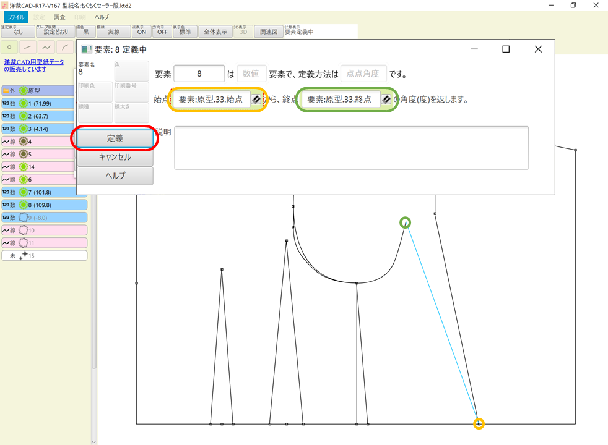Image resolution: width=608 pixels, height=445 pixels.
Task: Click the 印刷色 color box in the dialog
Action: click(95, 91)
